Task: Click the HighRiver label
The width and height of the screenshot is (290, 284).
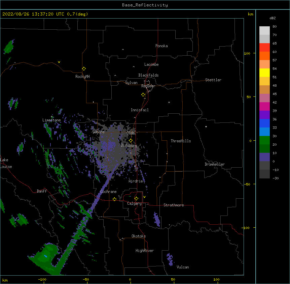Action: pyautogui.click(x=145, y=251)
